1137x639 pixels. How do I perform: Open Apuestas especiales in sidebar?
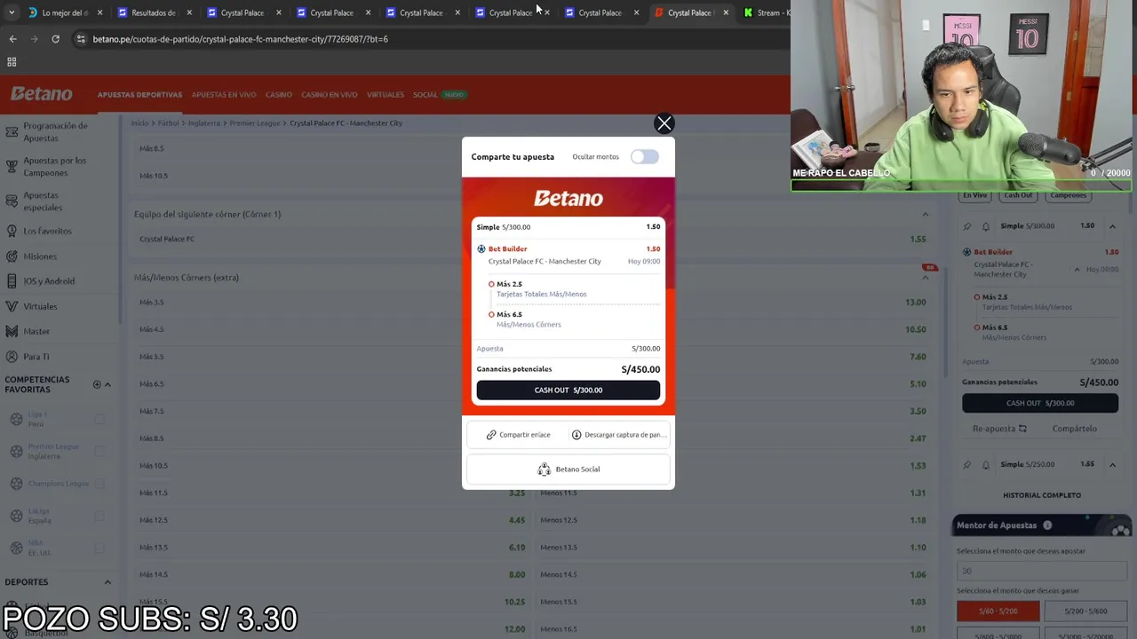point(43,201)
